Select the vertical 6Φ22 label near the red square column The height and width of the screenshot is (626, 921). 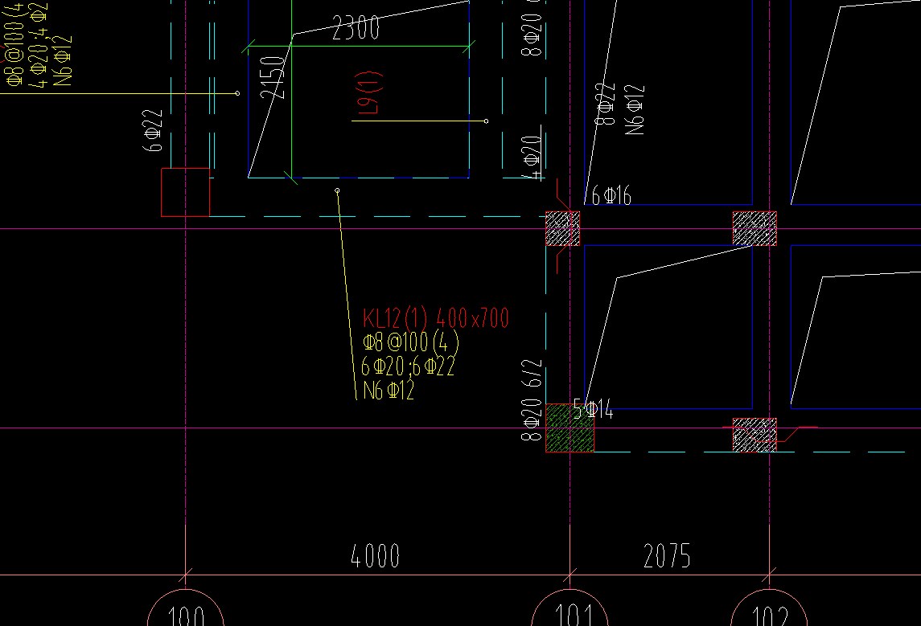tap(153, 130)
